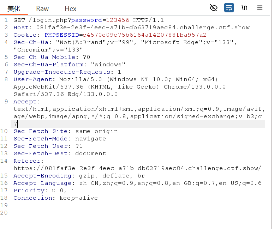This screenshot has width=274, height=229.
Task: Click the Host header hostname value
Action: tap(139, 28)
